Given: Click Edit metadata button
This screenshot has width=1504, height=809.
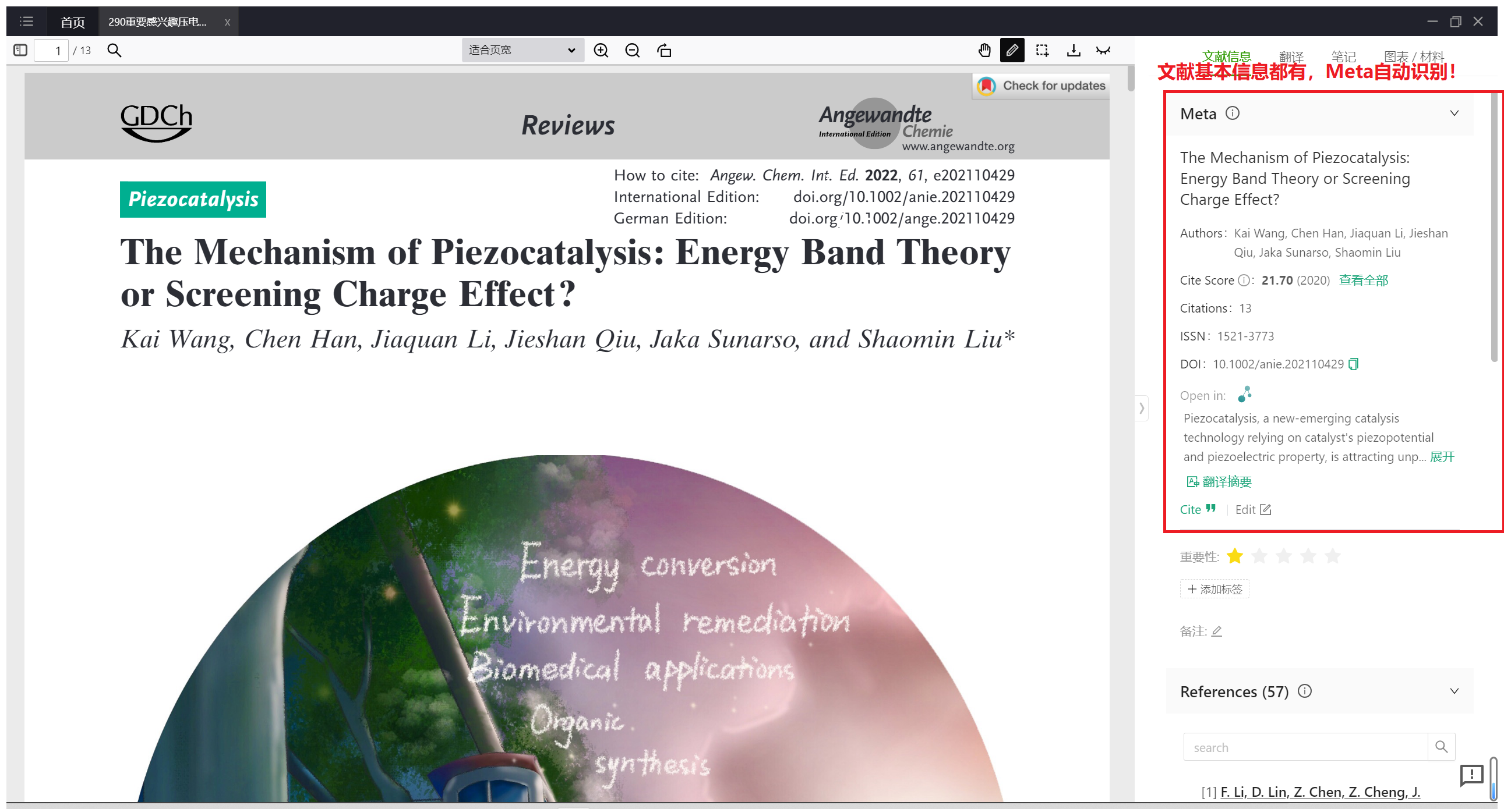Looking at the screenshot, I should (1253, 509).
